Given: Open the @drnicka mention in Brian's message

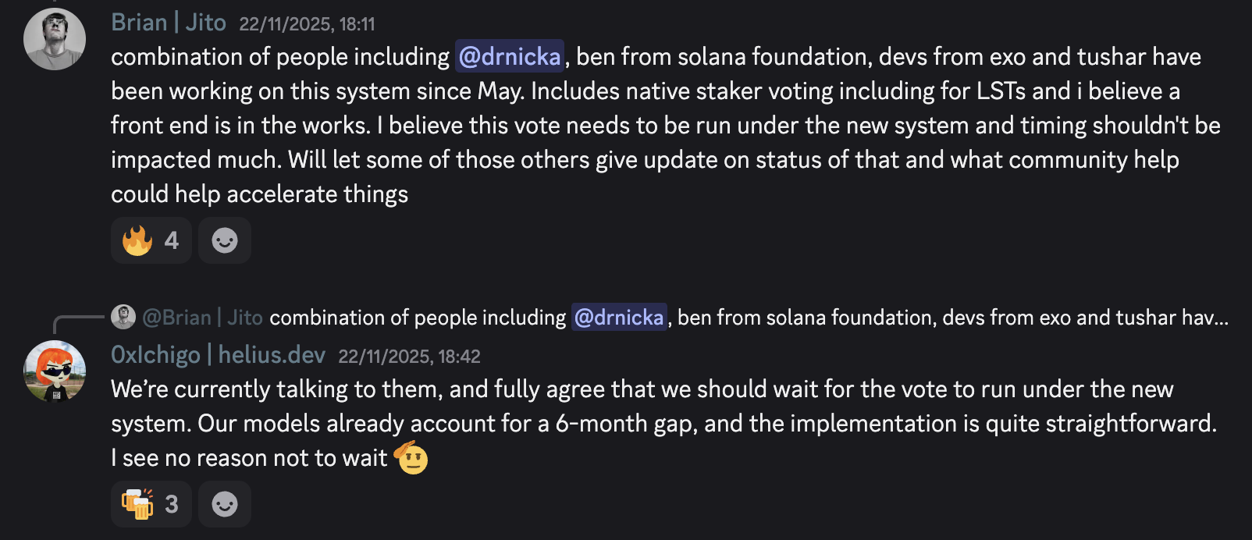Looking at the screenshot, I should [509, 56].
